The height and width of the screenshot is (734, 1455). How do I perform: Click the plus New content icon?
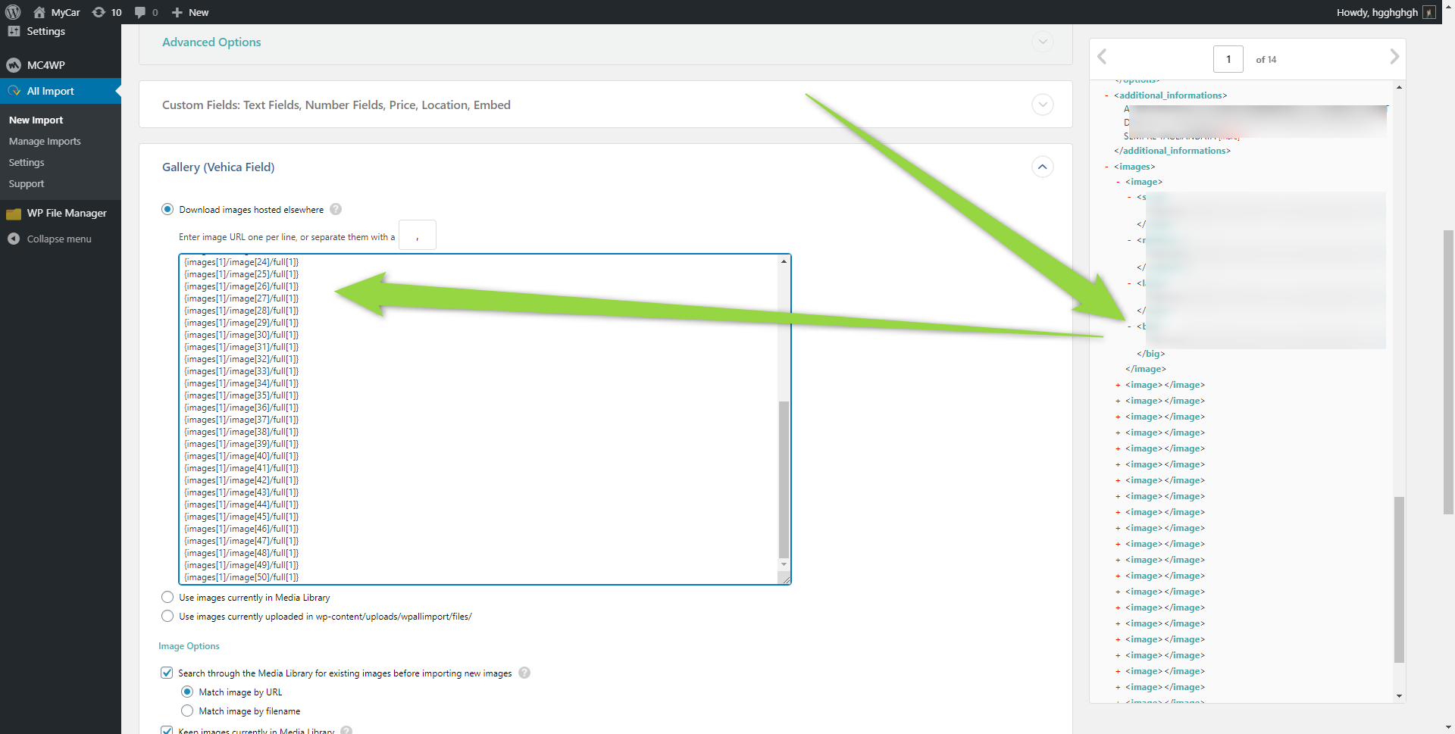pyautogui.click(x=177, y=12)
